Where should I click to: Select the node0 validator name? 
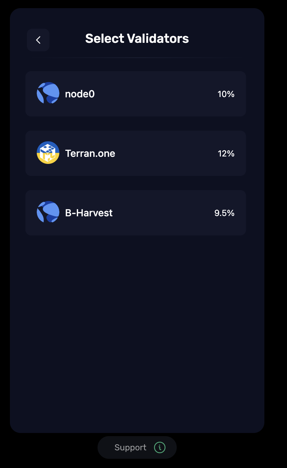[x=80, y=94]
